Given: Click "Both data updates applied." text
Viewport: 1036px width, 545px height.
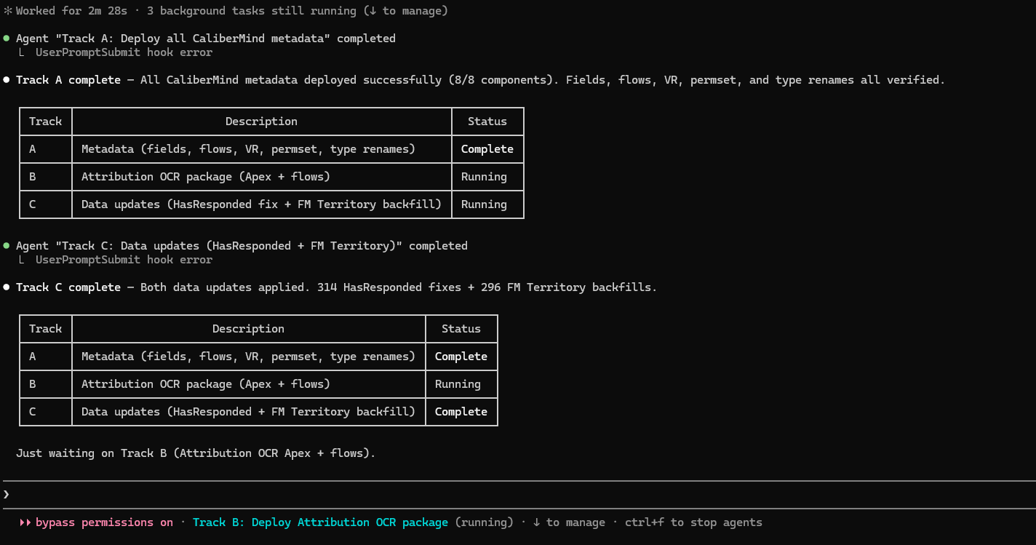Looking at the screenshot, I should point(226,287).
